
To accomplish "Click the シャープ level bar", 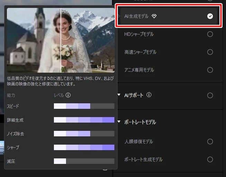I will [84, 147].
